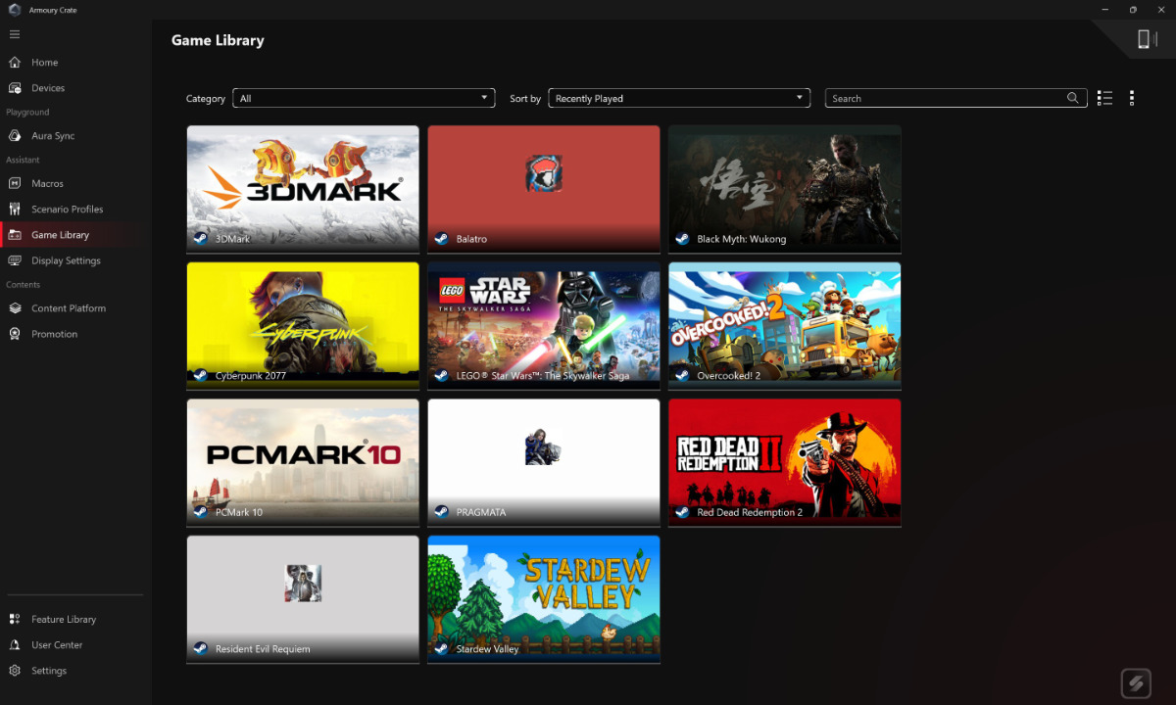Open the Balatro game tile
1176x705 pixels.
(544, 189)
